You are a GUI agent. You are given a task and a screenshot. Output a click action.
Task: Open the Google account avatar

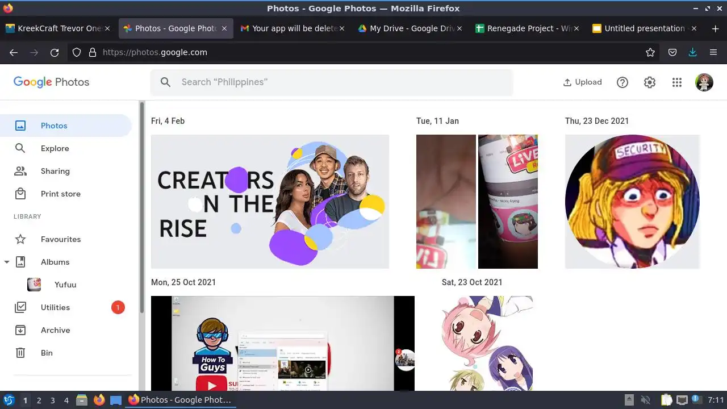coord(704,82)
